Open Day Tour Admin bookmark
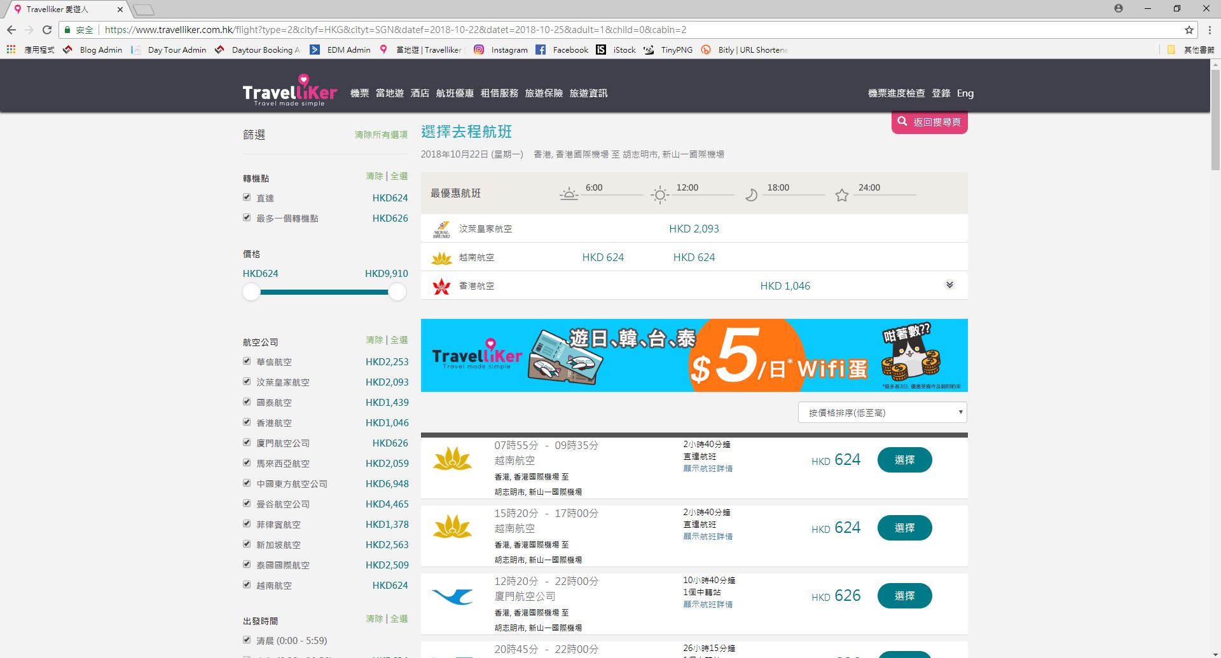Viewport: 1221px width, 658px height. click(x=169, y=50)
